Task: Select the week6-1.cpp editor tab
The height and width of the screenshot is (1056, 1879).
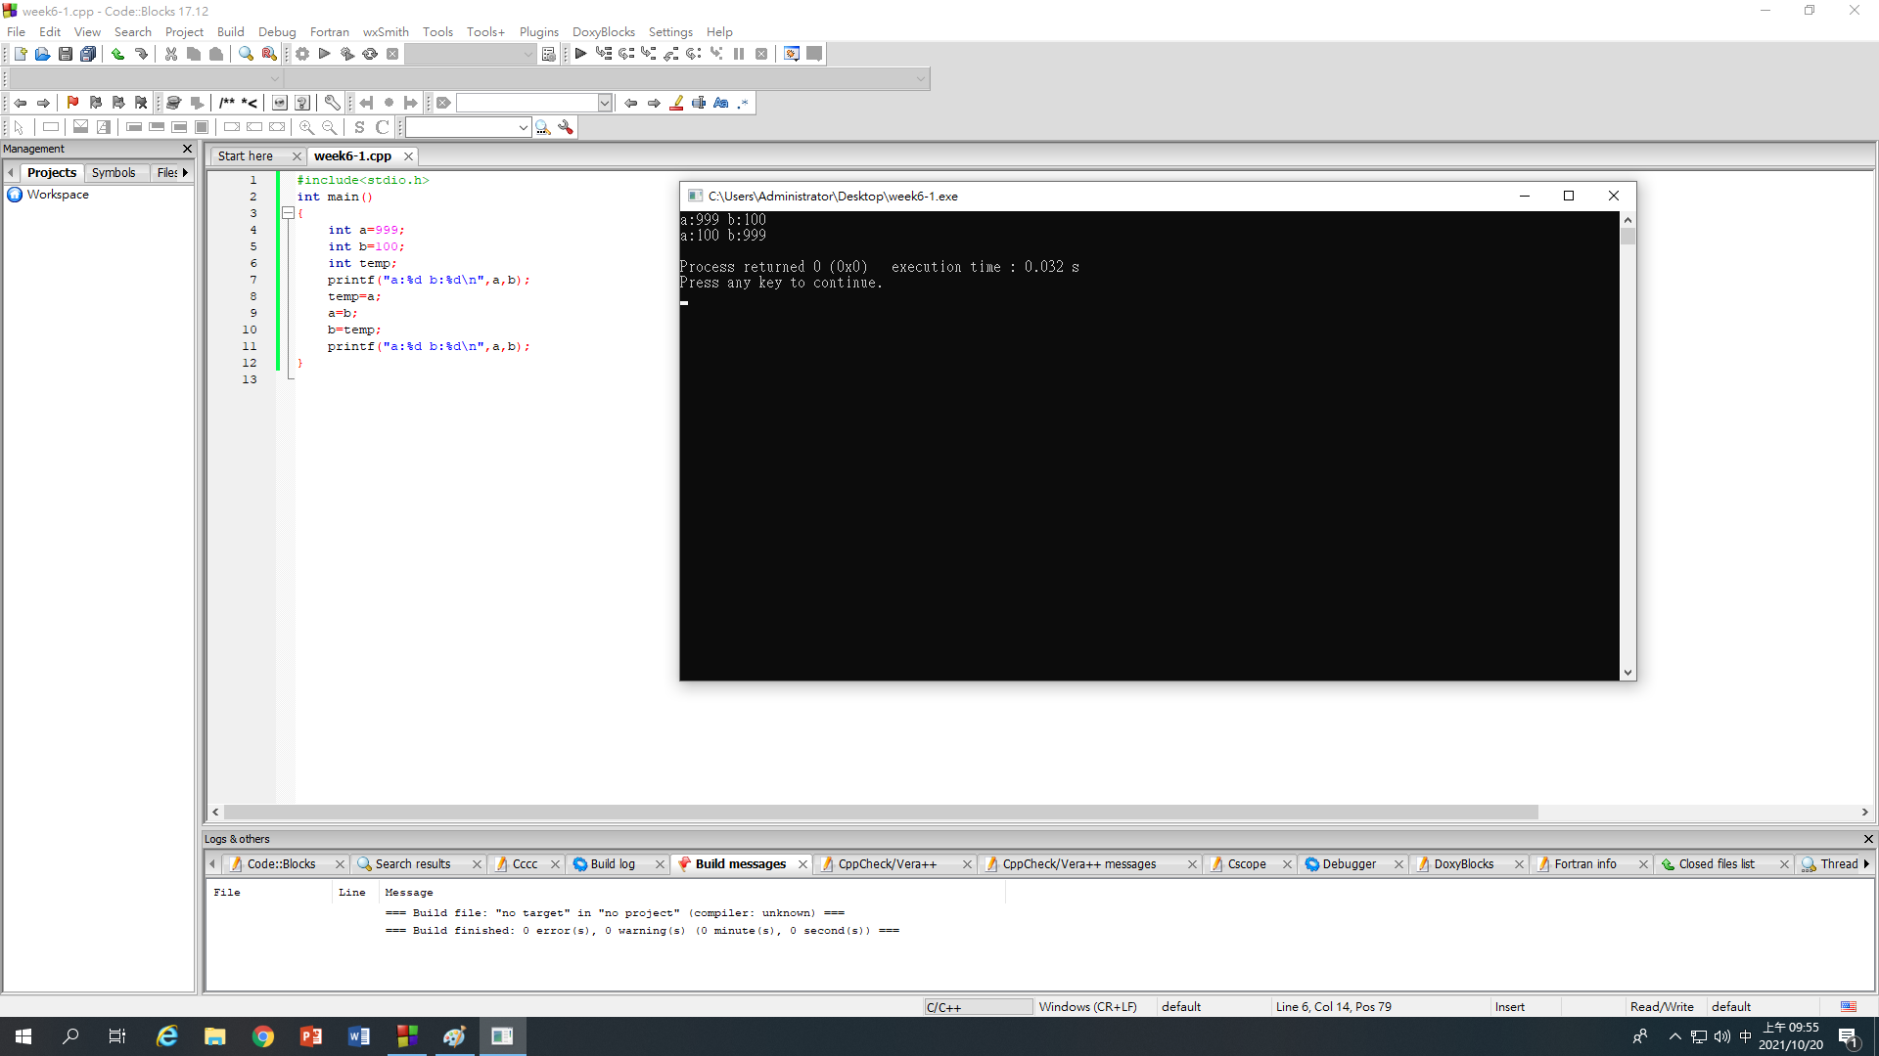Action: click(354, 155)
